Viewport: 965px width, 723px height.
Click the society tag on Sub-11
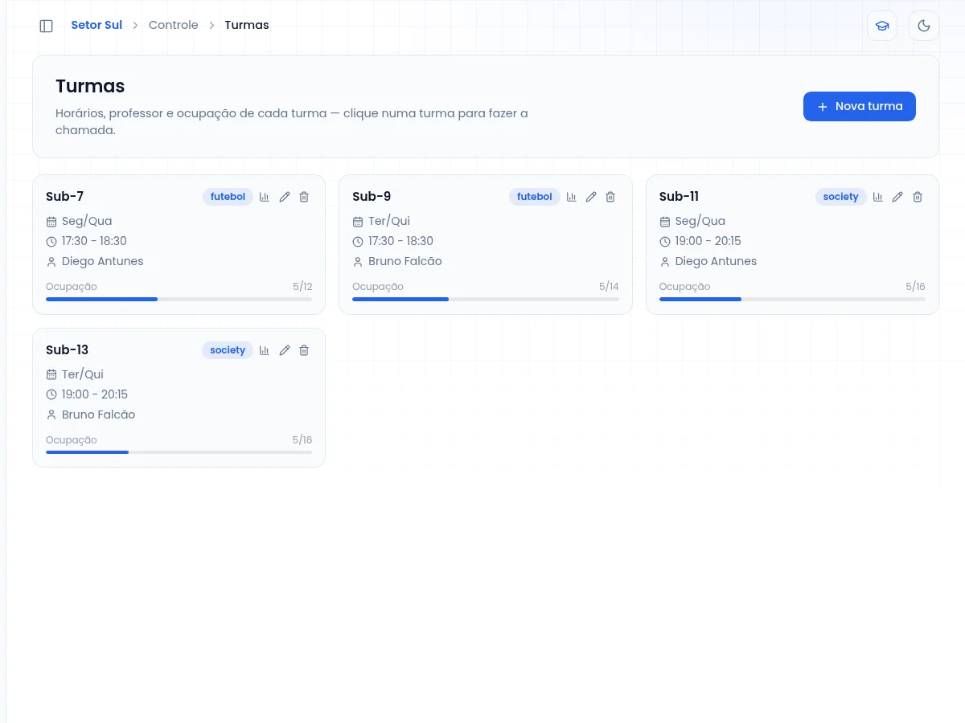tap(841, 197)
